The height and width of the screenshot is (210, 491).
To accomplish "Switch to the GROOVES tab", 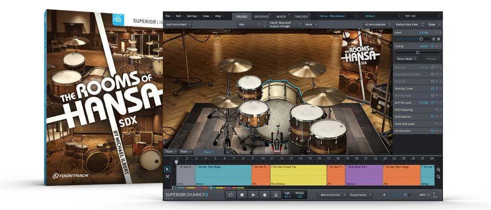I will 261,16.
